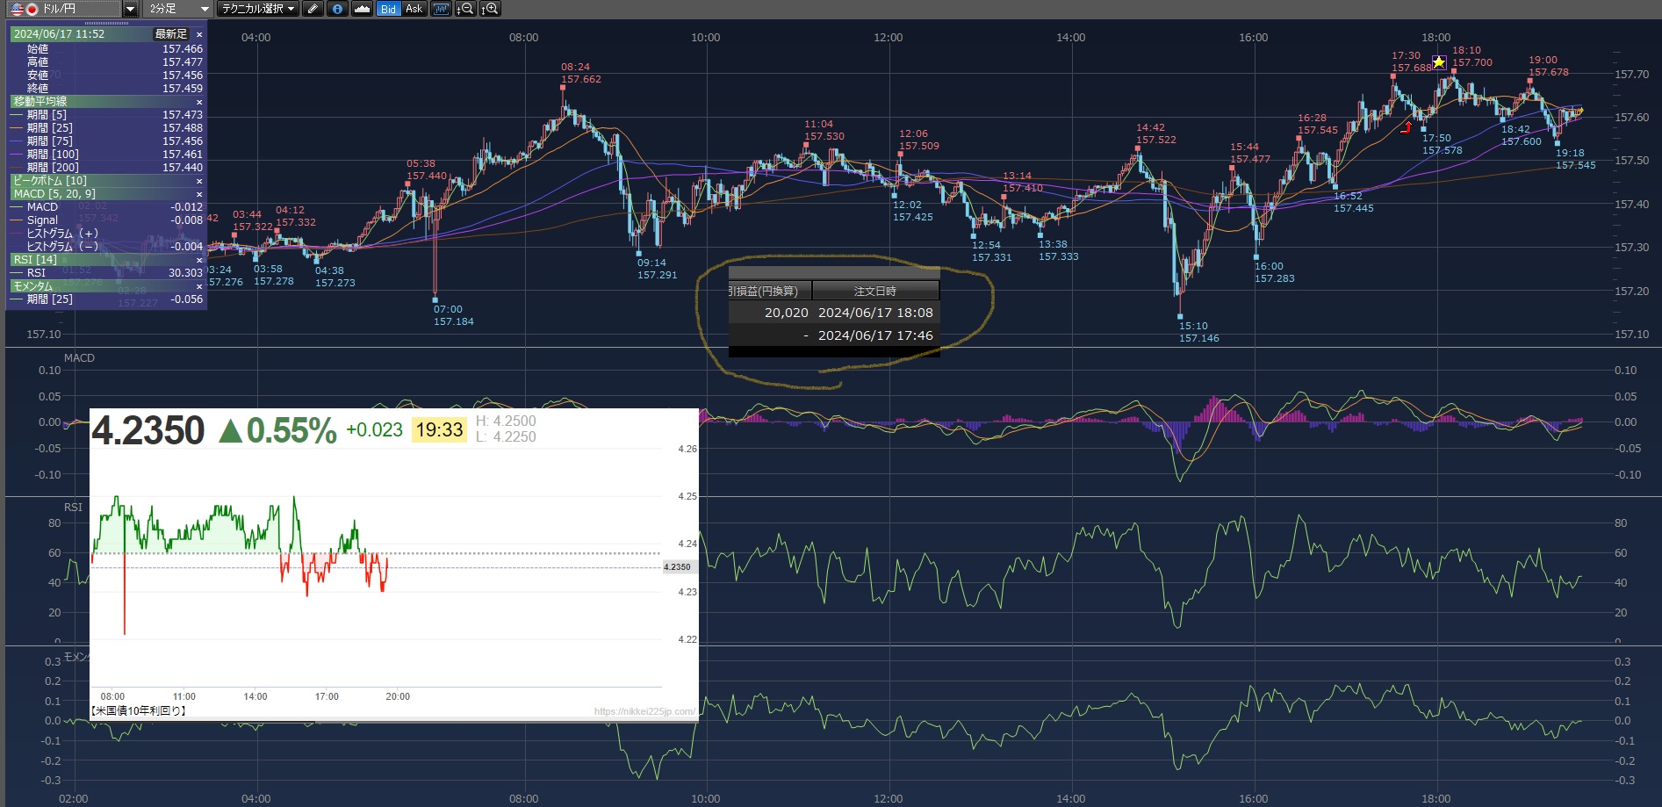Open the テクニカル選択 dropdown menu
1662x807 pixels.
pos(257,9)
